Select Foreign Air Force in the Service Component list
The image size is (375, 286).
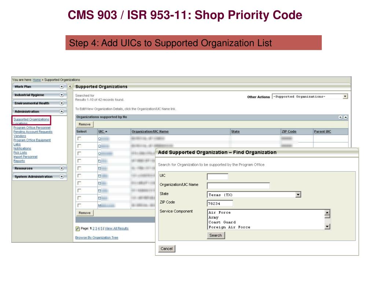coord(229,227)
